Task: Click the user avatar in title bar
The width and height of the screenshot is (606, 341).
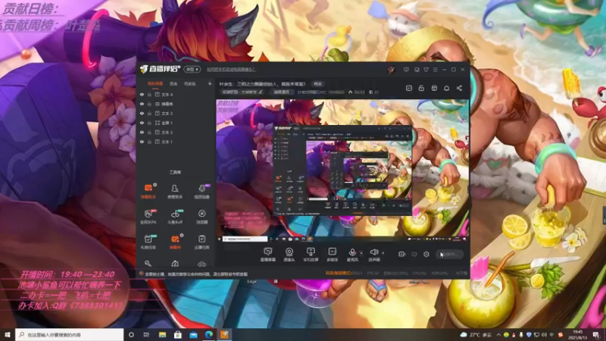Action: pyautogui.click(x=391, y=70)
